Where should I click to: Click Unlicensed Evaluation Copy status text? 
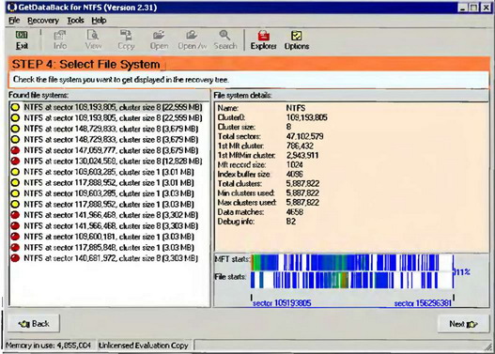click(x=144, y=346)
